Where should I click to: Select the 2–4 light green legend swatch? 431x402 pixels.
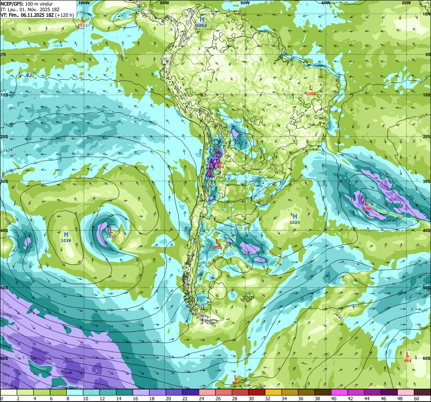pos(25,393)
